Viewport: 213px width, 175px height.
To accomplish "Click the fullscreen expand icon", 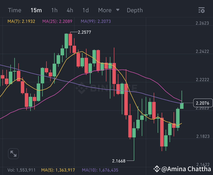I will (x=13, y=153).
